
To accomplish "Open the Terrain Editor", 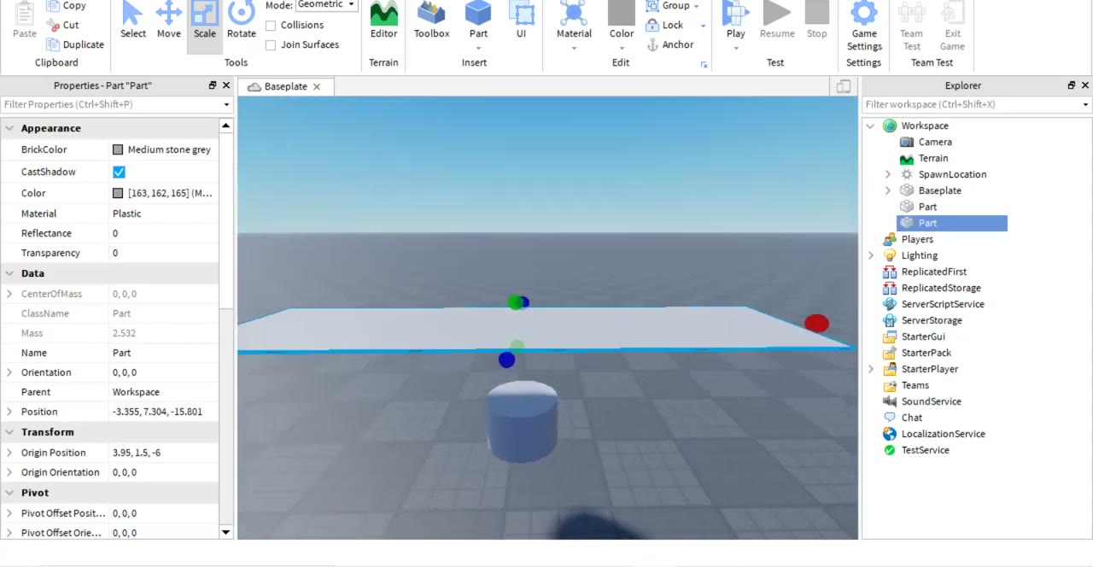I will [383, 20].
